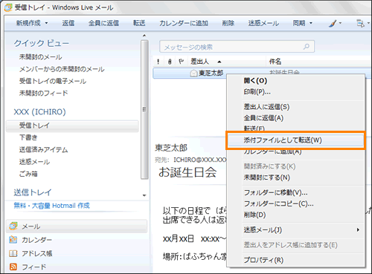
Task: Choose 全員に返信(A) in the context menu
Action: (x=263, y=118)
